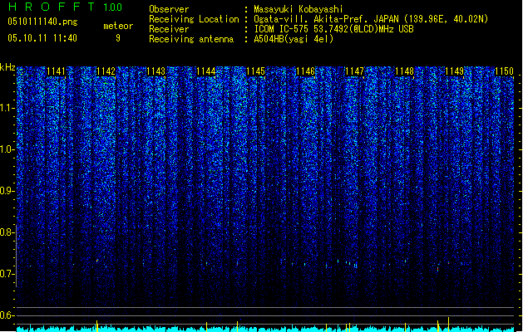The height and width of the screenshot is (332, 523).
Task: Click the 0.9 kHz axis label
Action: click(7, 191)
